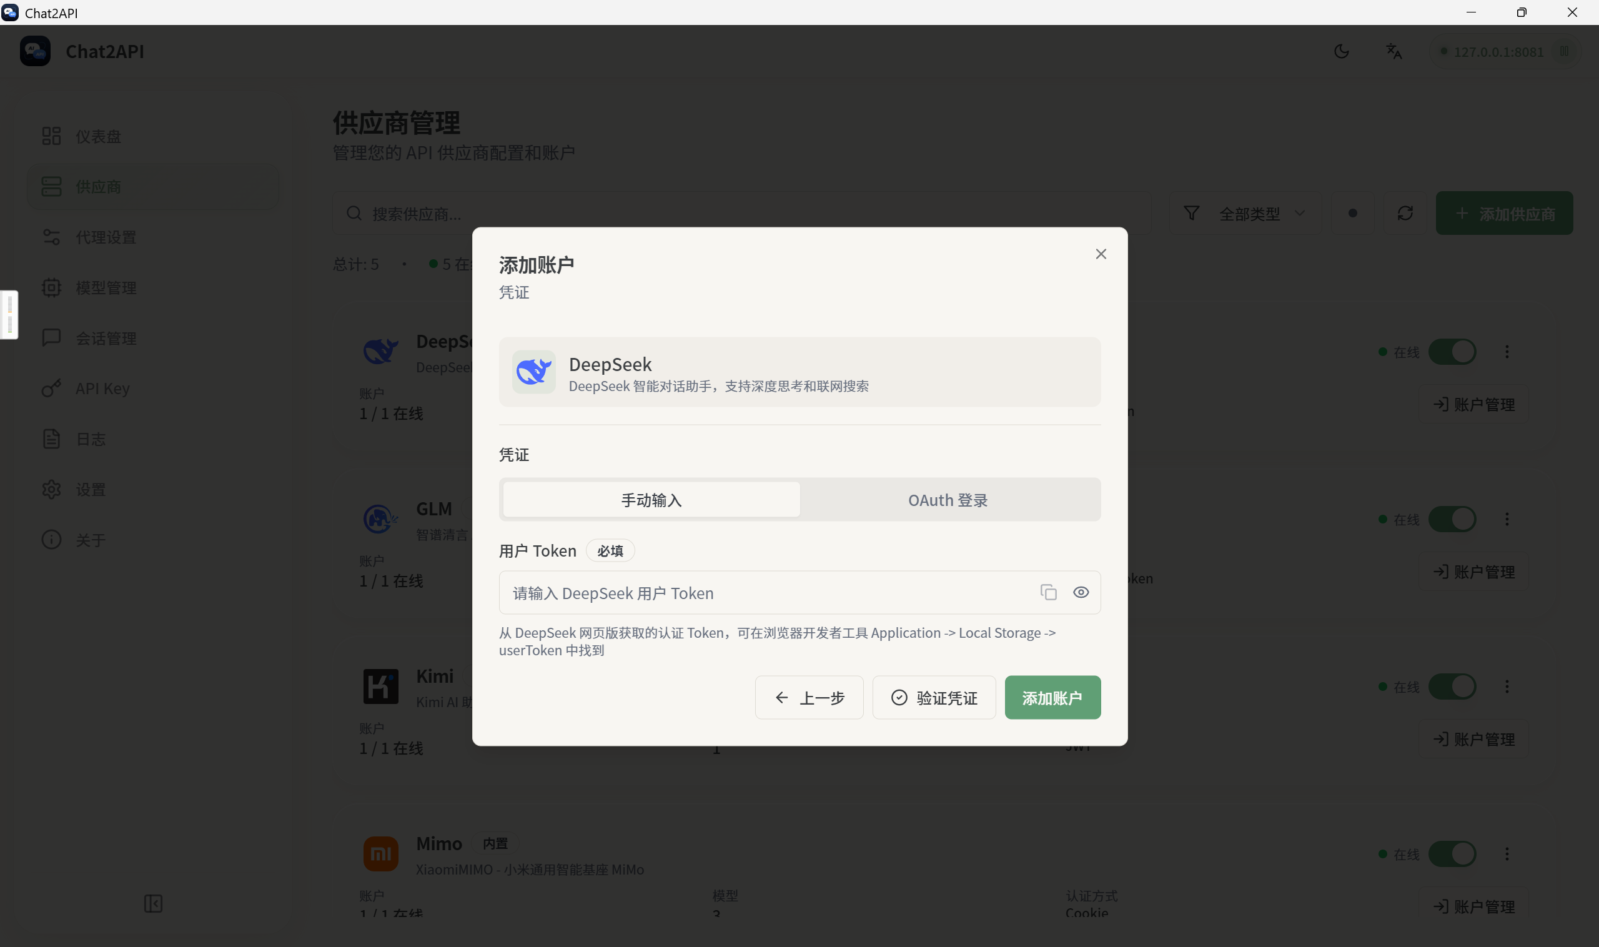Click the DeepSeek provider card logo

[x=380, y=351]
